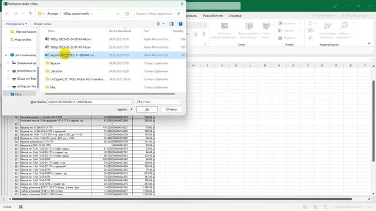Image resolution: width=376 pixels, height=211 pixels.
Task: Click the Отмена button
Action: tap(171, 110)
